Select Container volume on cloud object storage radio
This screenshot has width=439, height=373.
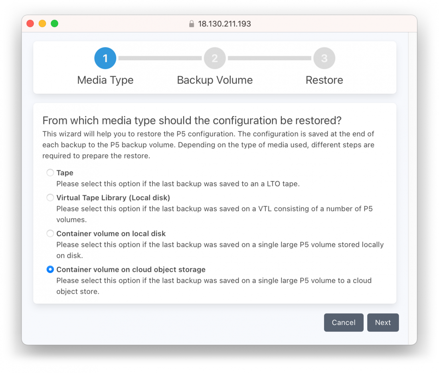tap(50, 269)
